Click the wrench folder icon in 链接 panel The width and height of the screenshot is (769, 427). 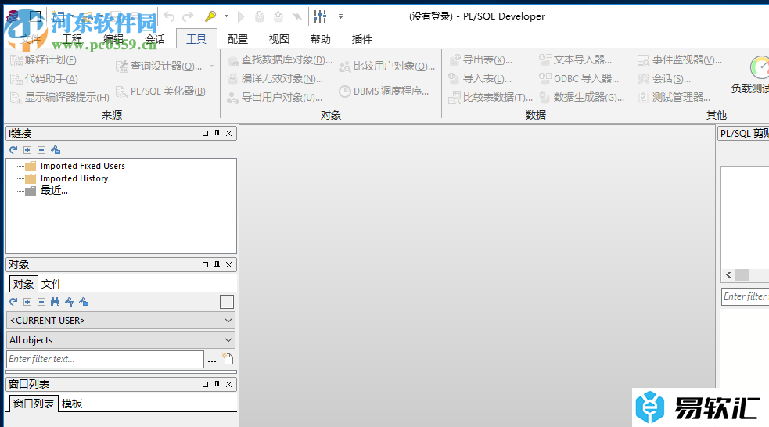tap(56, 150)
